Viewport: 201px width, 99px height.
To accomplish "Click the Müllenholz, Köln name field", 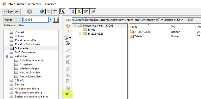I will pyautogui.click(x=31, y=26).
